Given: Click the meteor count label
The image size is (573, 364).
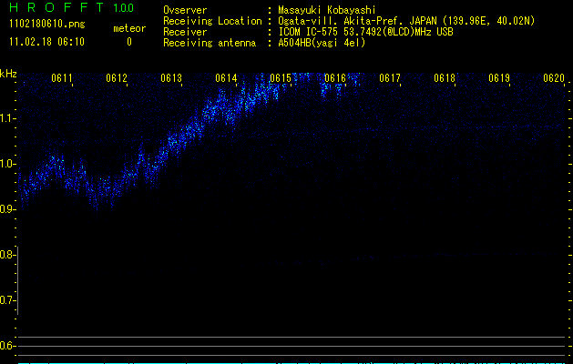Looking at the screenshot, I should point(129,28).
